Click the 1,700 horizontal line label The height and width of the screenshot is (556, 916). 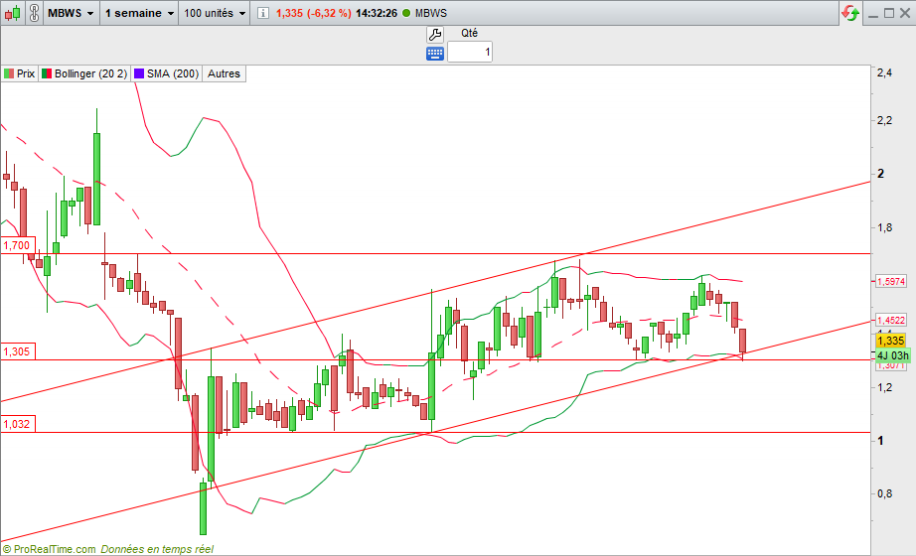(x=18, y=245)
